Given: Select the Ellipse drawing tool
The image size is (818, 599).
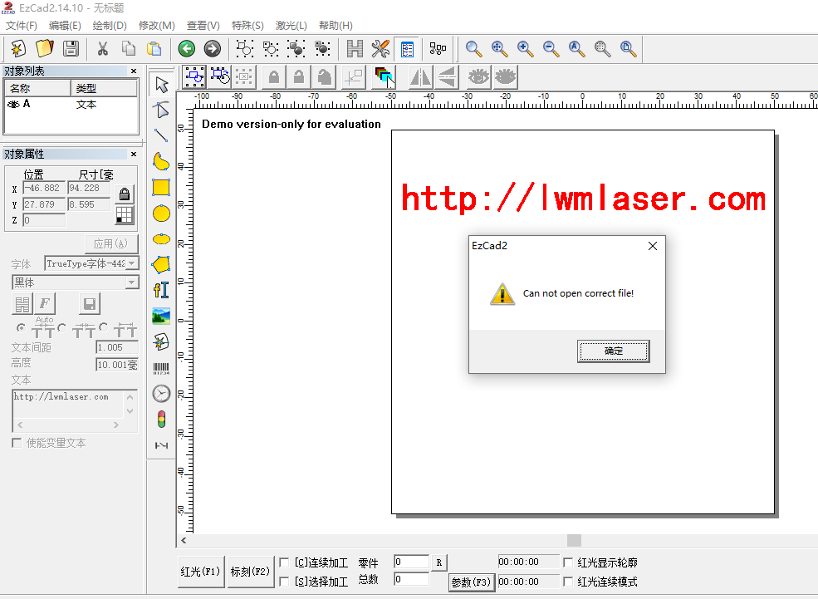Looking at the screenshot, I should point(162,239).
